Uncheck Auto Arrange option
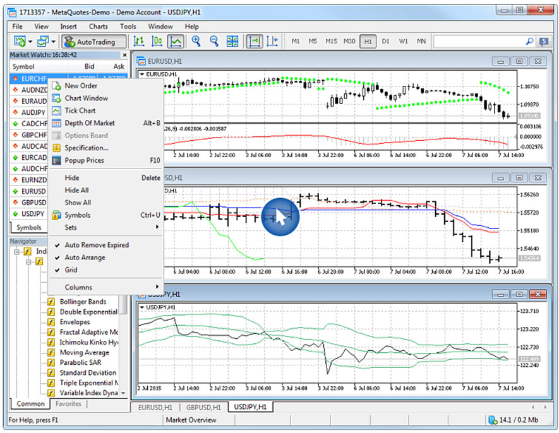 106,258
